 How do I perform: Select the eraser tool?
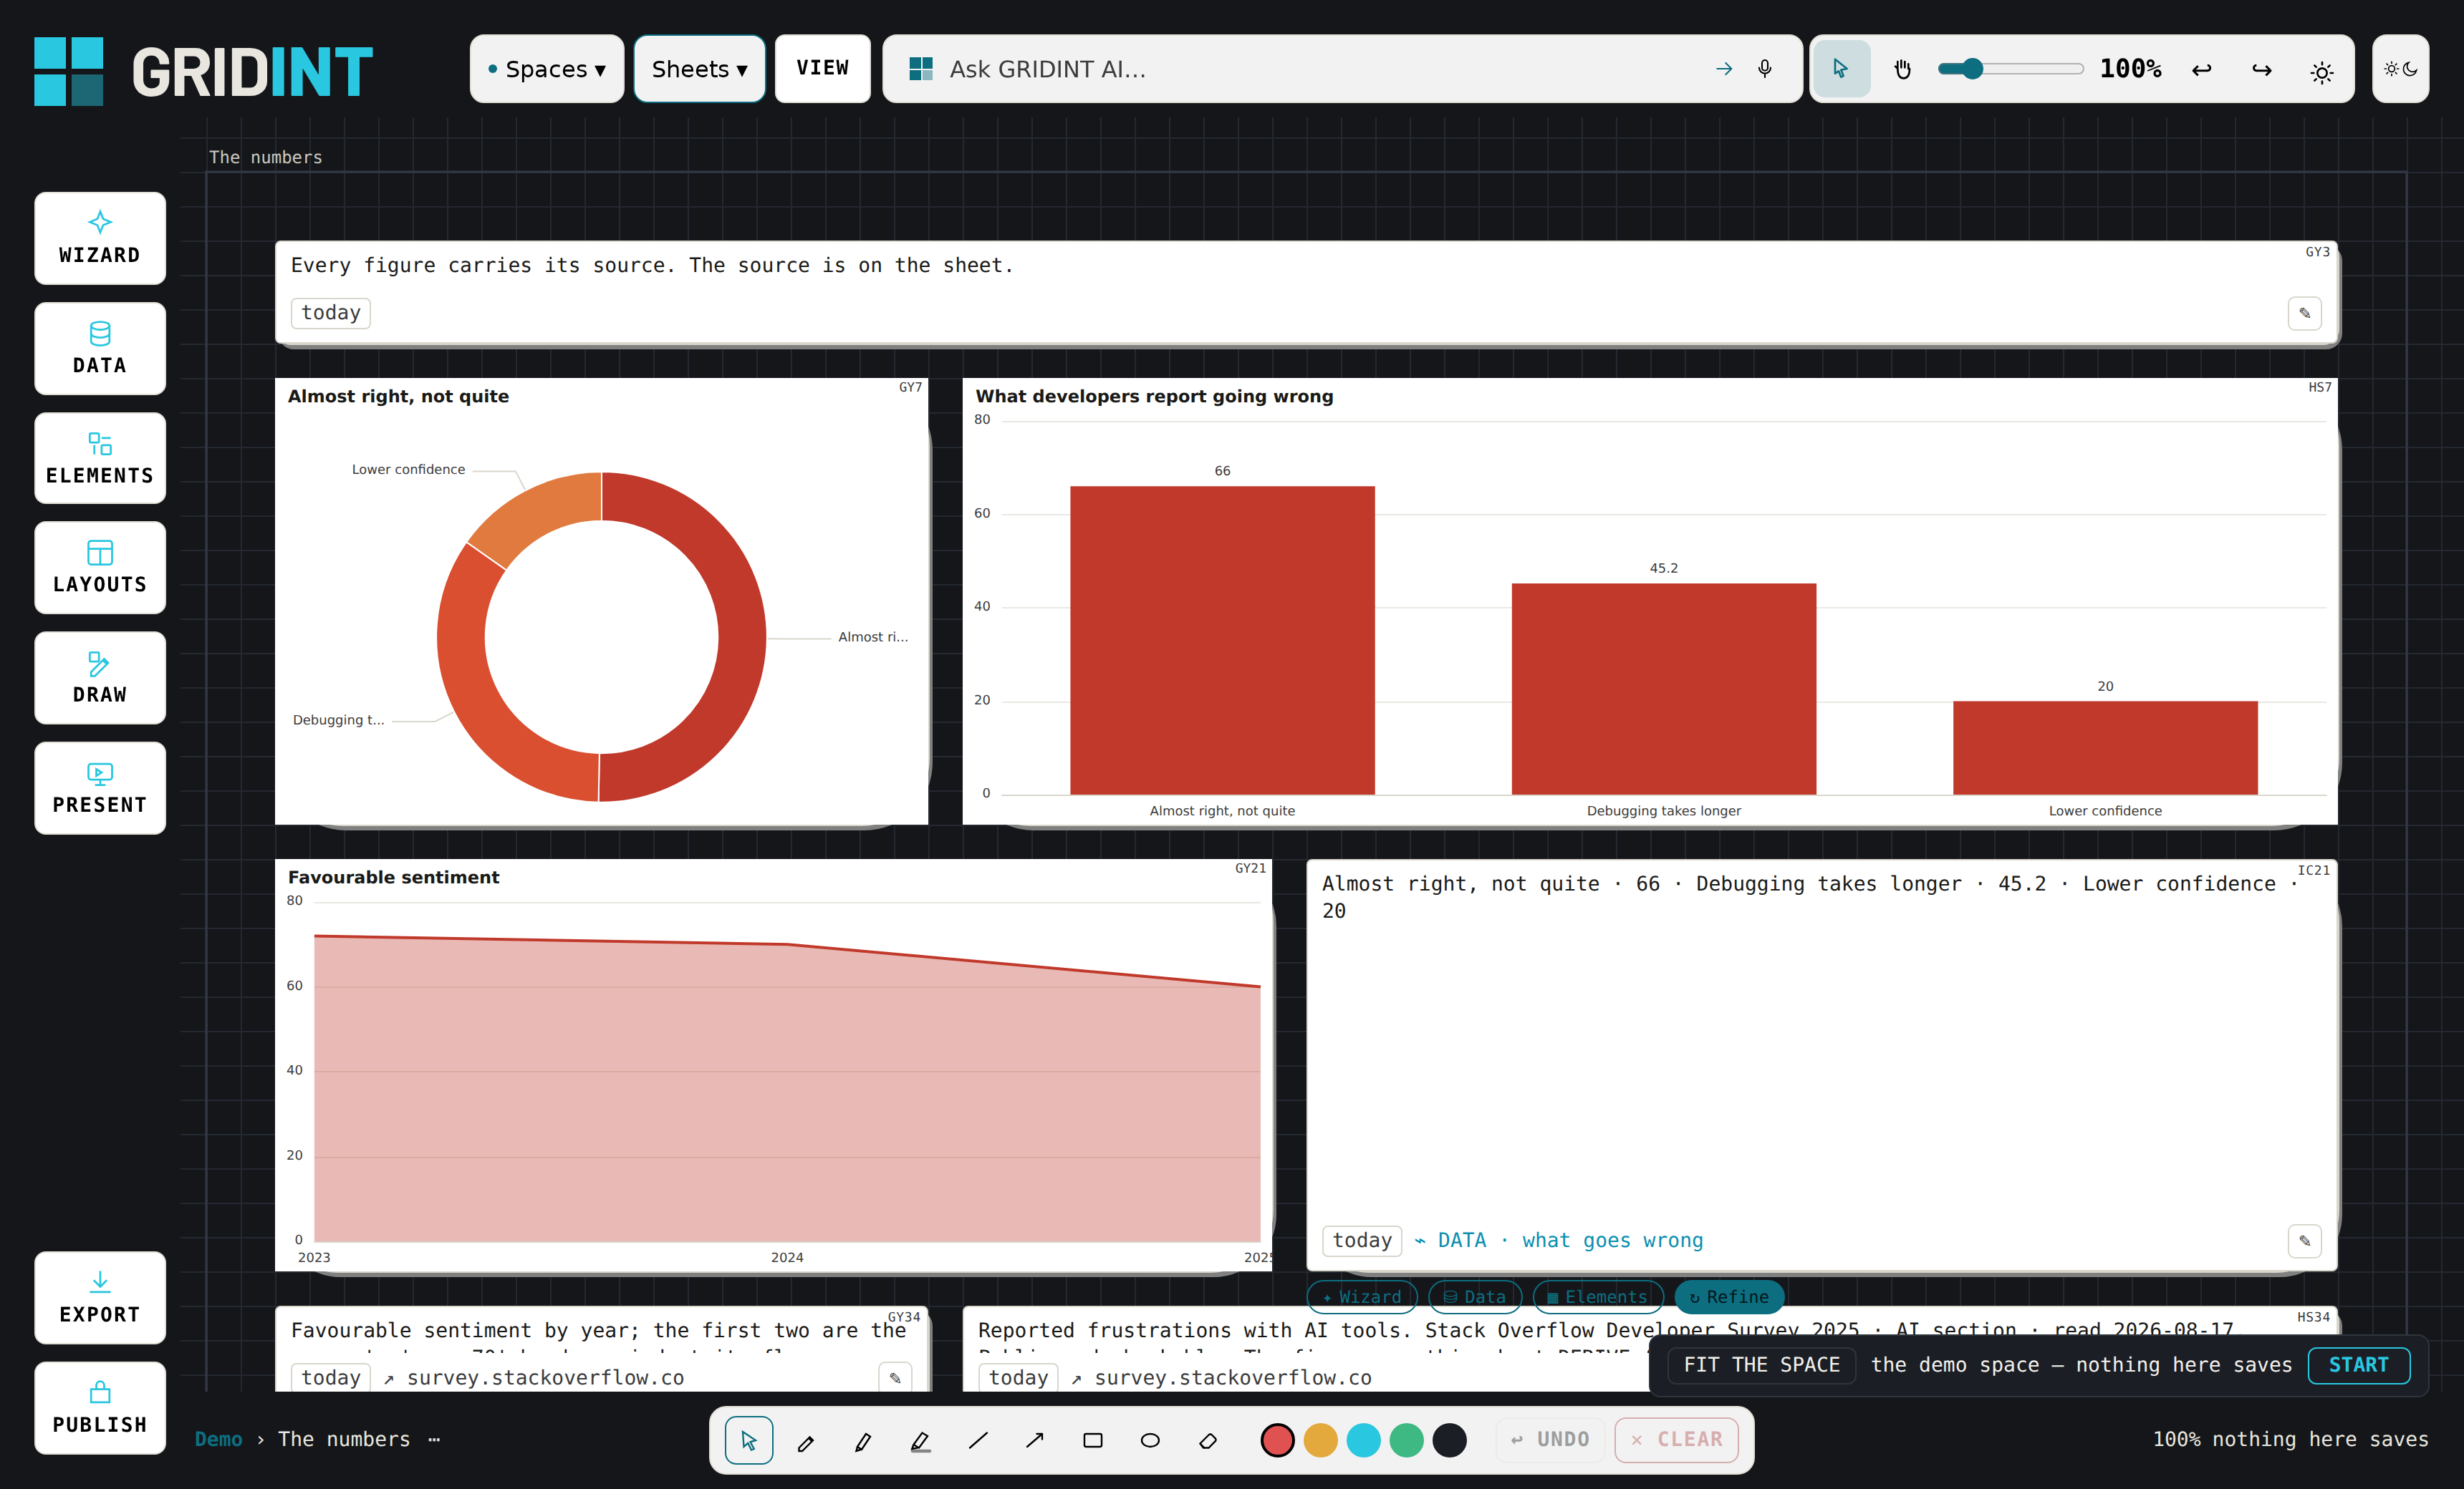(1208, 1440)
